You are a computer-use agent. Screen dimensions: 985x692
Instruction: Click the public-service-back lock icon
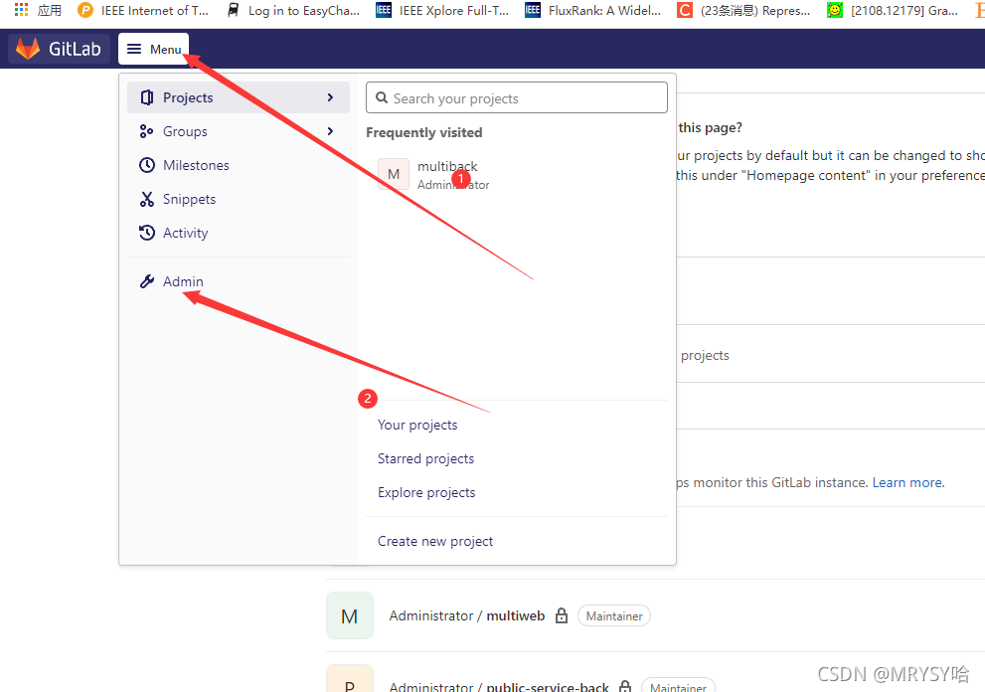click(x=625, y=686)
